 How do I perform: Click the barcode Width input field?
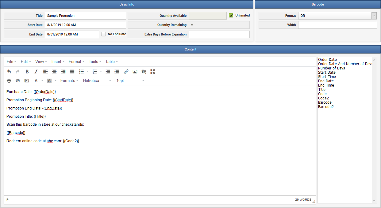coord(337,25)
